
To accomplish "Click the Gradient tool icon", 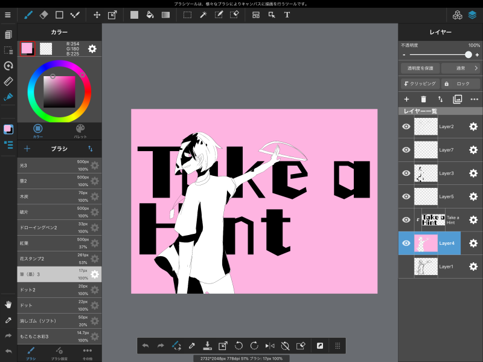I will pyautogui.click(x=165, y=15).
